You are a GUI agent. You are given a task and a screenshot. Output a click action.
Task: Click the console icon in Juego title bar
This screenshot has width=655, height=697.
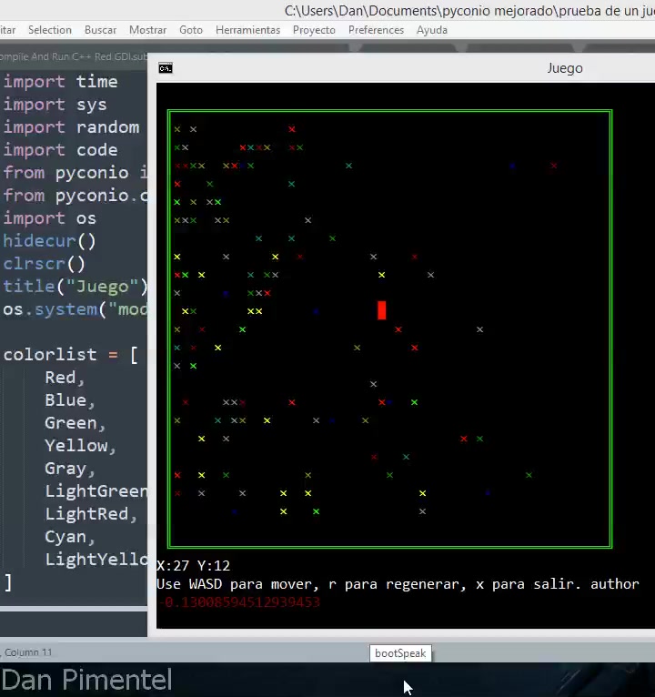(166, 68)
